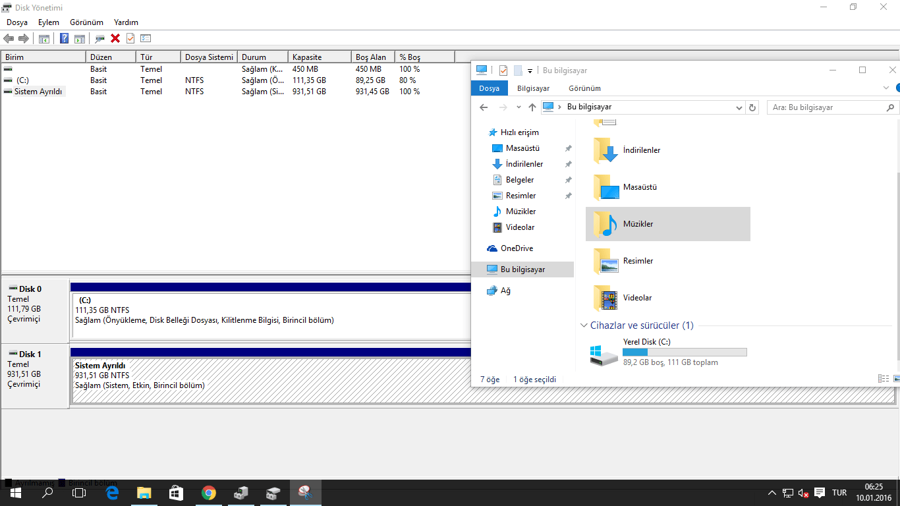Launch Microsoft Edge from taskbar
This screenshot has width=900, height=506.
(x=112, y=493)
